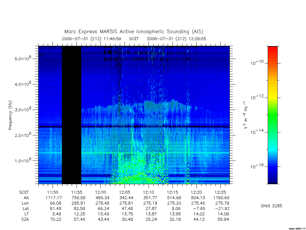Click the 11:50 SCET time marker
Screen dimensions: 306x230
point(53,192)
